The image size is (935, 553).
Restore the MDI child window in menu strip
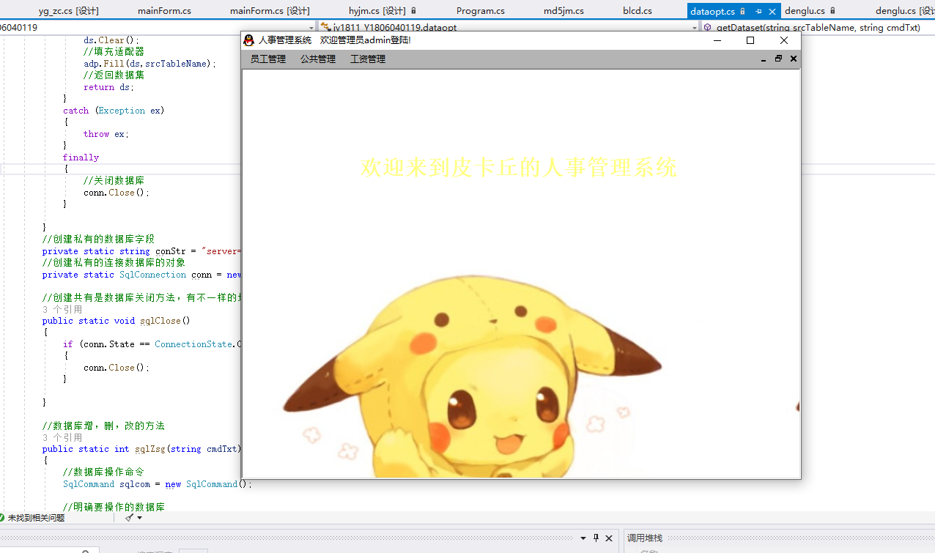pyautogui.click(x=778, y=59)
